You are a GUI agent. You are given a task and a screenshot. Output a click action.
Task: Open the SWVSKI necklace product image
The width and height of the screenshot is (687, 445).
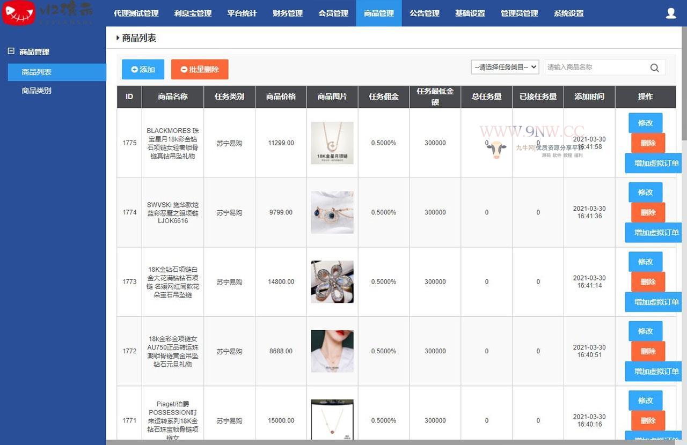tap(332, 212)
